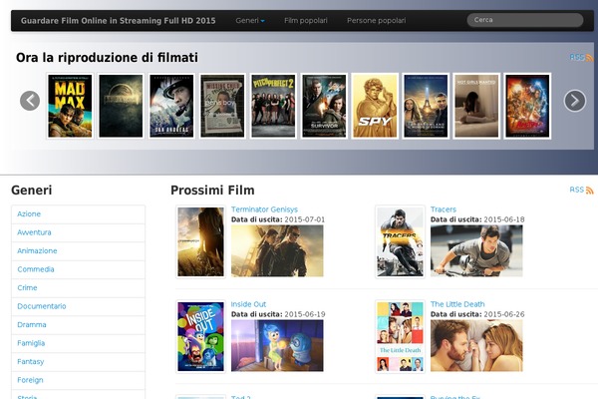Open the Missing Child poster thumbnail

(x=222, y=106)
